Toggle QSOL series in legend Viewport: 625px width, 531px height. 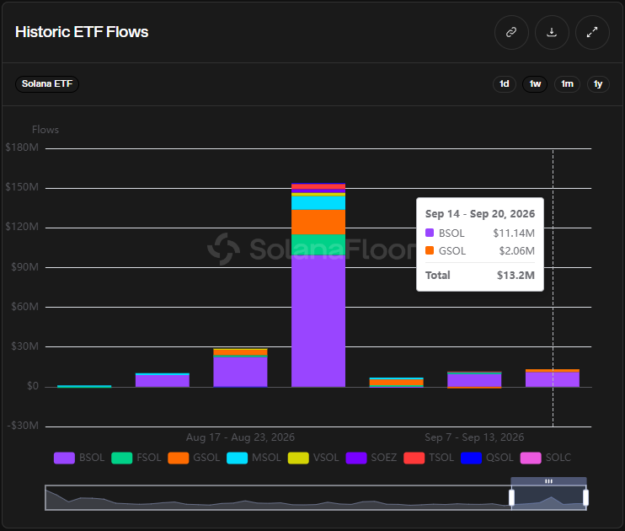[487, 458]
